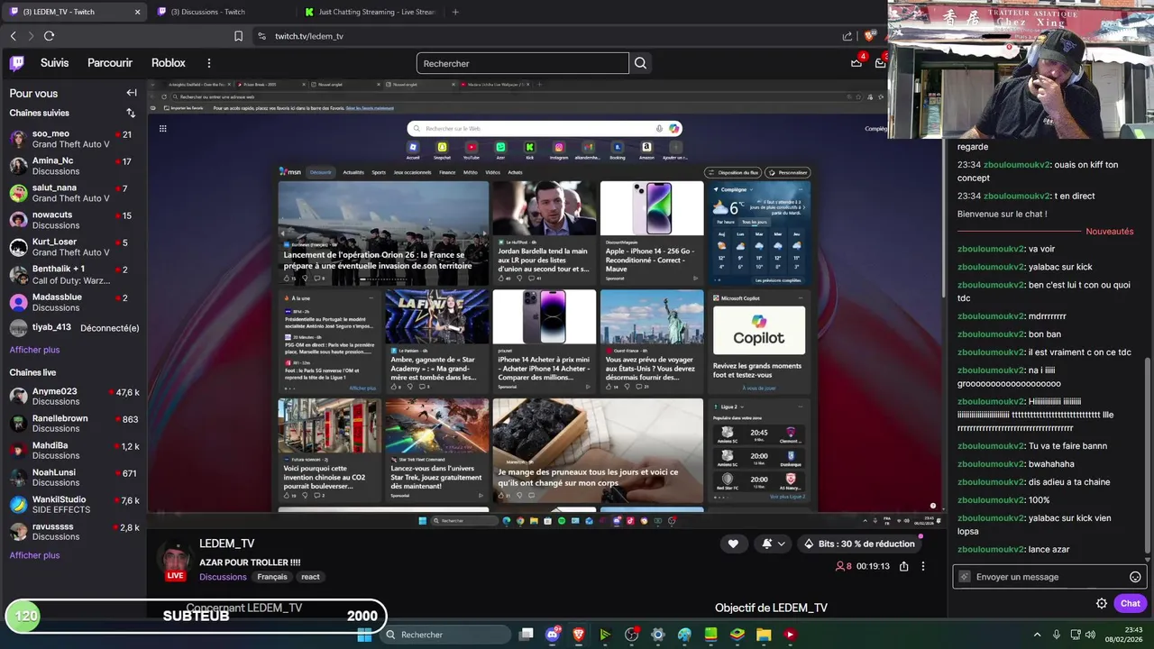Viewport: 1154px width, 649px height.
Task: Open salut_nana channel in sidebar
Action: [x=74, y=193]
